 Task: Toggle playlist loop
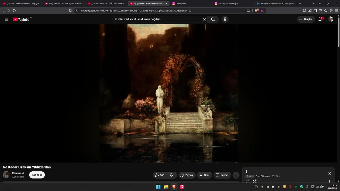coord(248,181)
